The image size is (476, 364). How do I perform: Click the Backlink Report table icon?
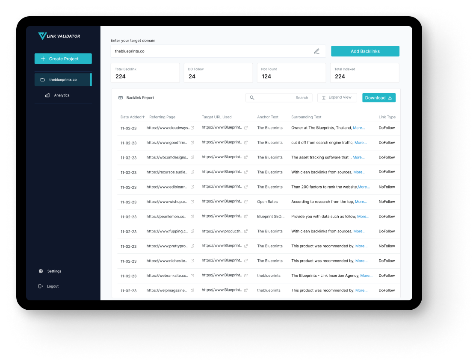click(120, 97)
